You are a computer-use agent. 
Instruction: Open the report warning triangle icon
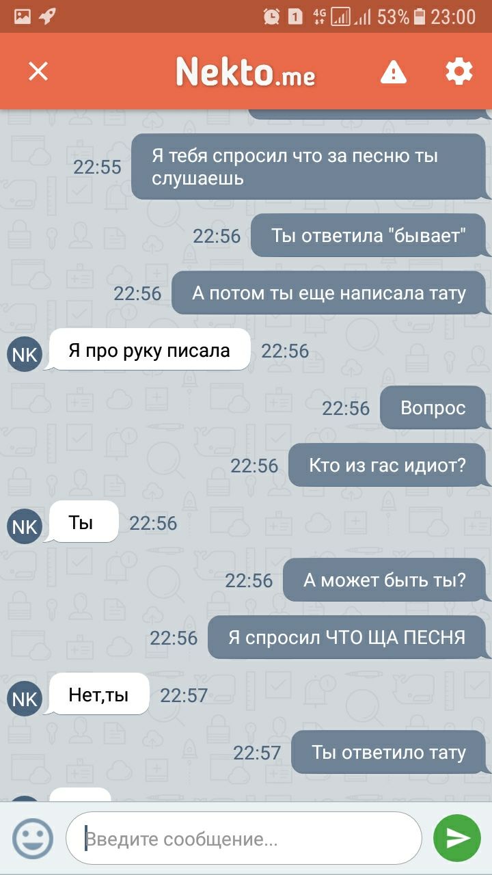[394, 71]
